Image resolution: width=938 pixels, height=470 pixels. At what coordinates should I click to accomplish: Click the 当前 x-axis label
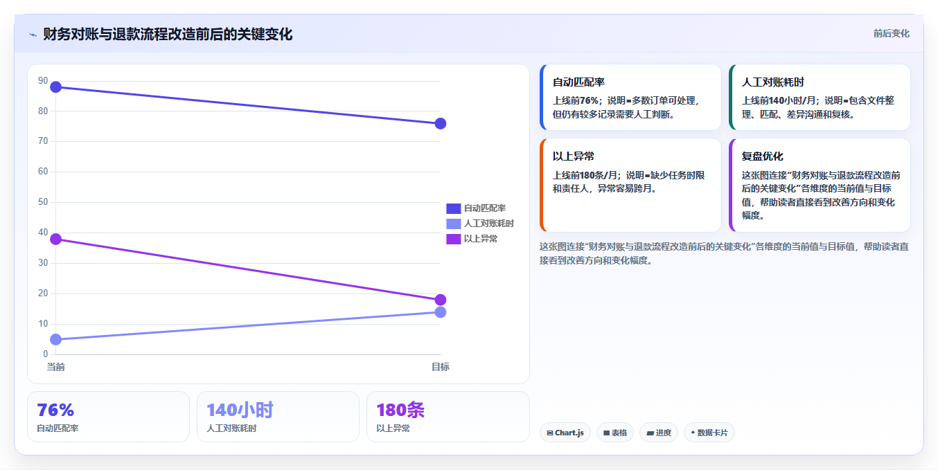pyautogui.click(x=56, y=367)
